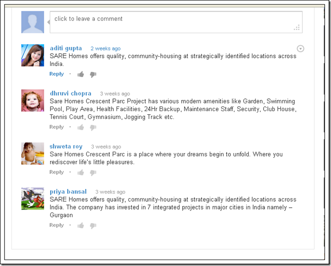
Task: Click dhruvi chopra's '3 weeks ago' timestamp
Action: point(115,94)
